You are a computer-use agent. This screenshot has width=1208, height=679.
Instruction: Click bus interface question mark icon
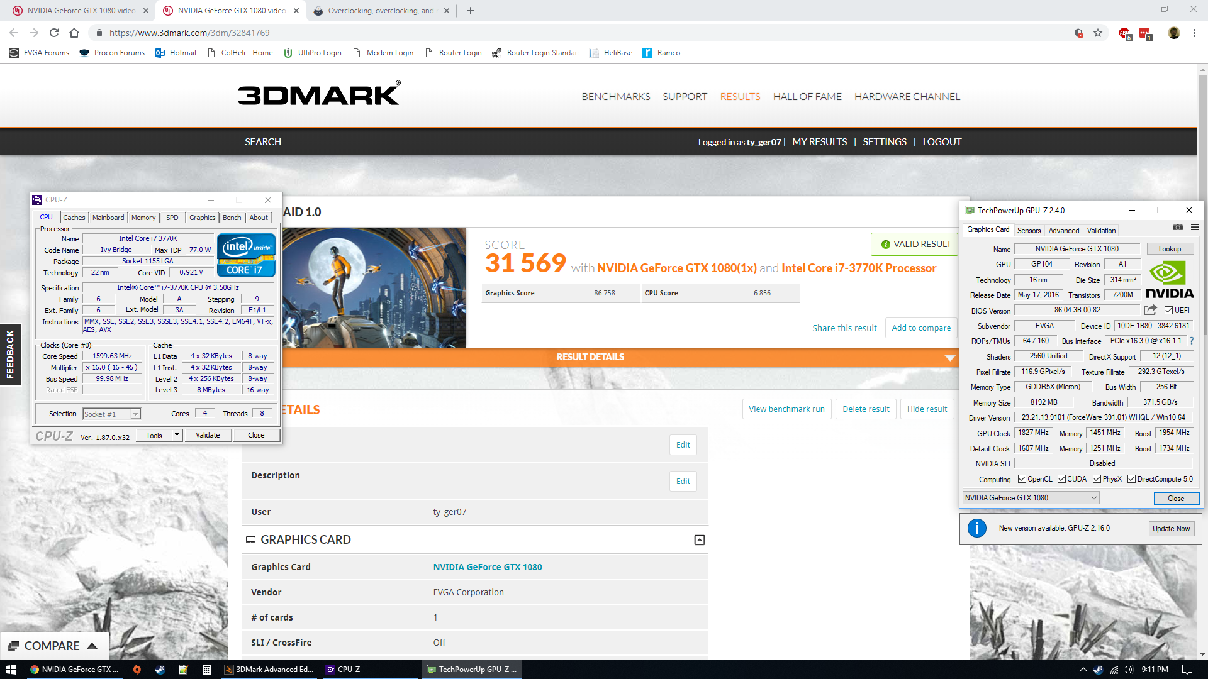(x=1192, y=341)
